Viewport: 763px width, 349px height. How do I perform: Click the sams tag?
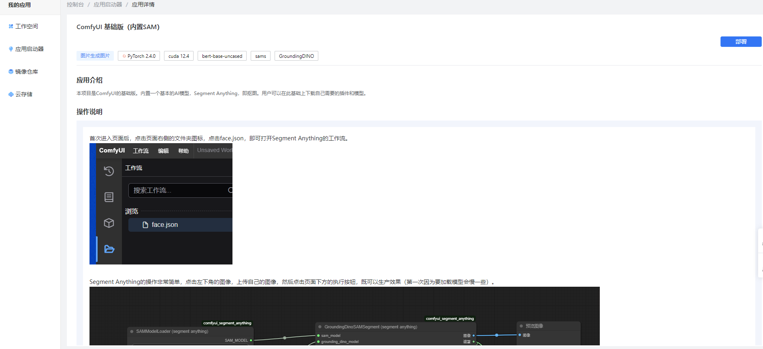(260, 56)
